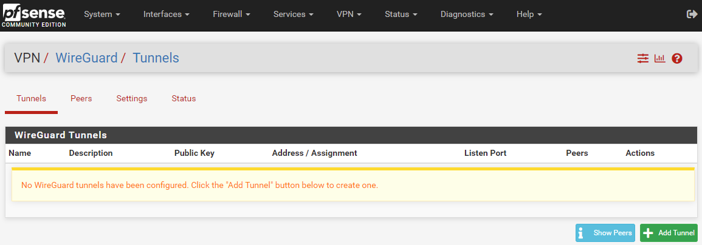Click the Address / Assignment column header

314,153
